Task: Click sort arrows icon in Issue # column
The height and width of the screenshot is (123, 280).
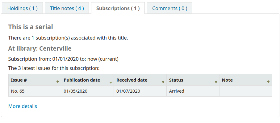Action: click(57, 82)
